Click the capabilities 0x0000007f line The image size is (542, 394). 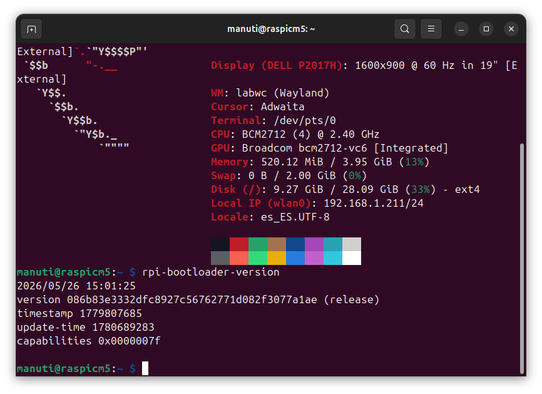pos(89,341)
